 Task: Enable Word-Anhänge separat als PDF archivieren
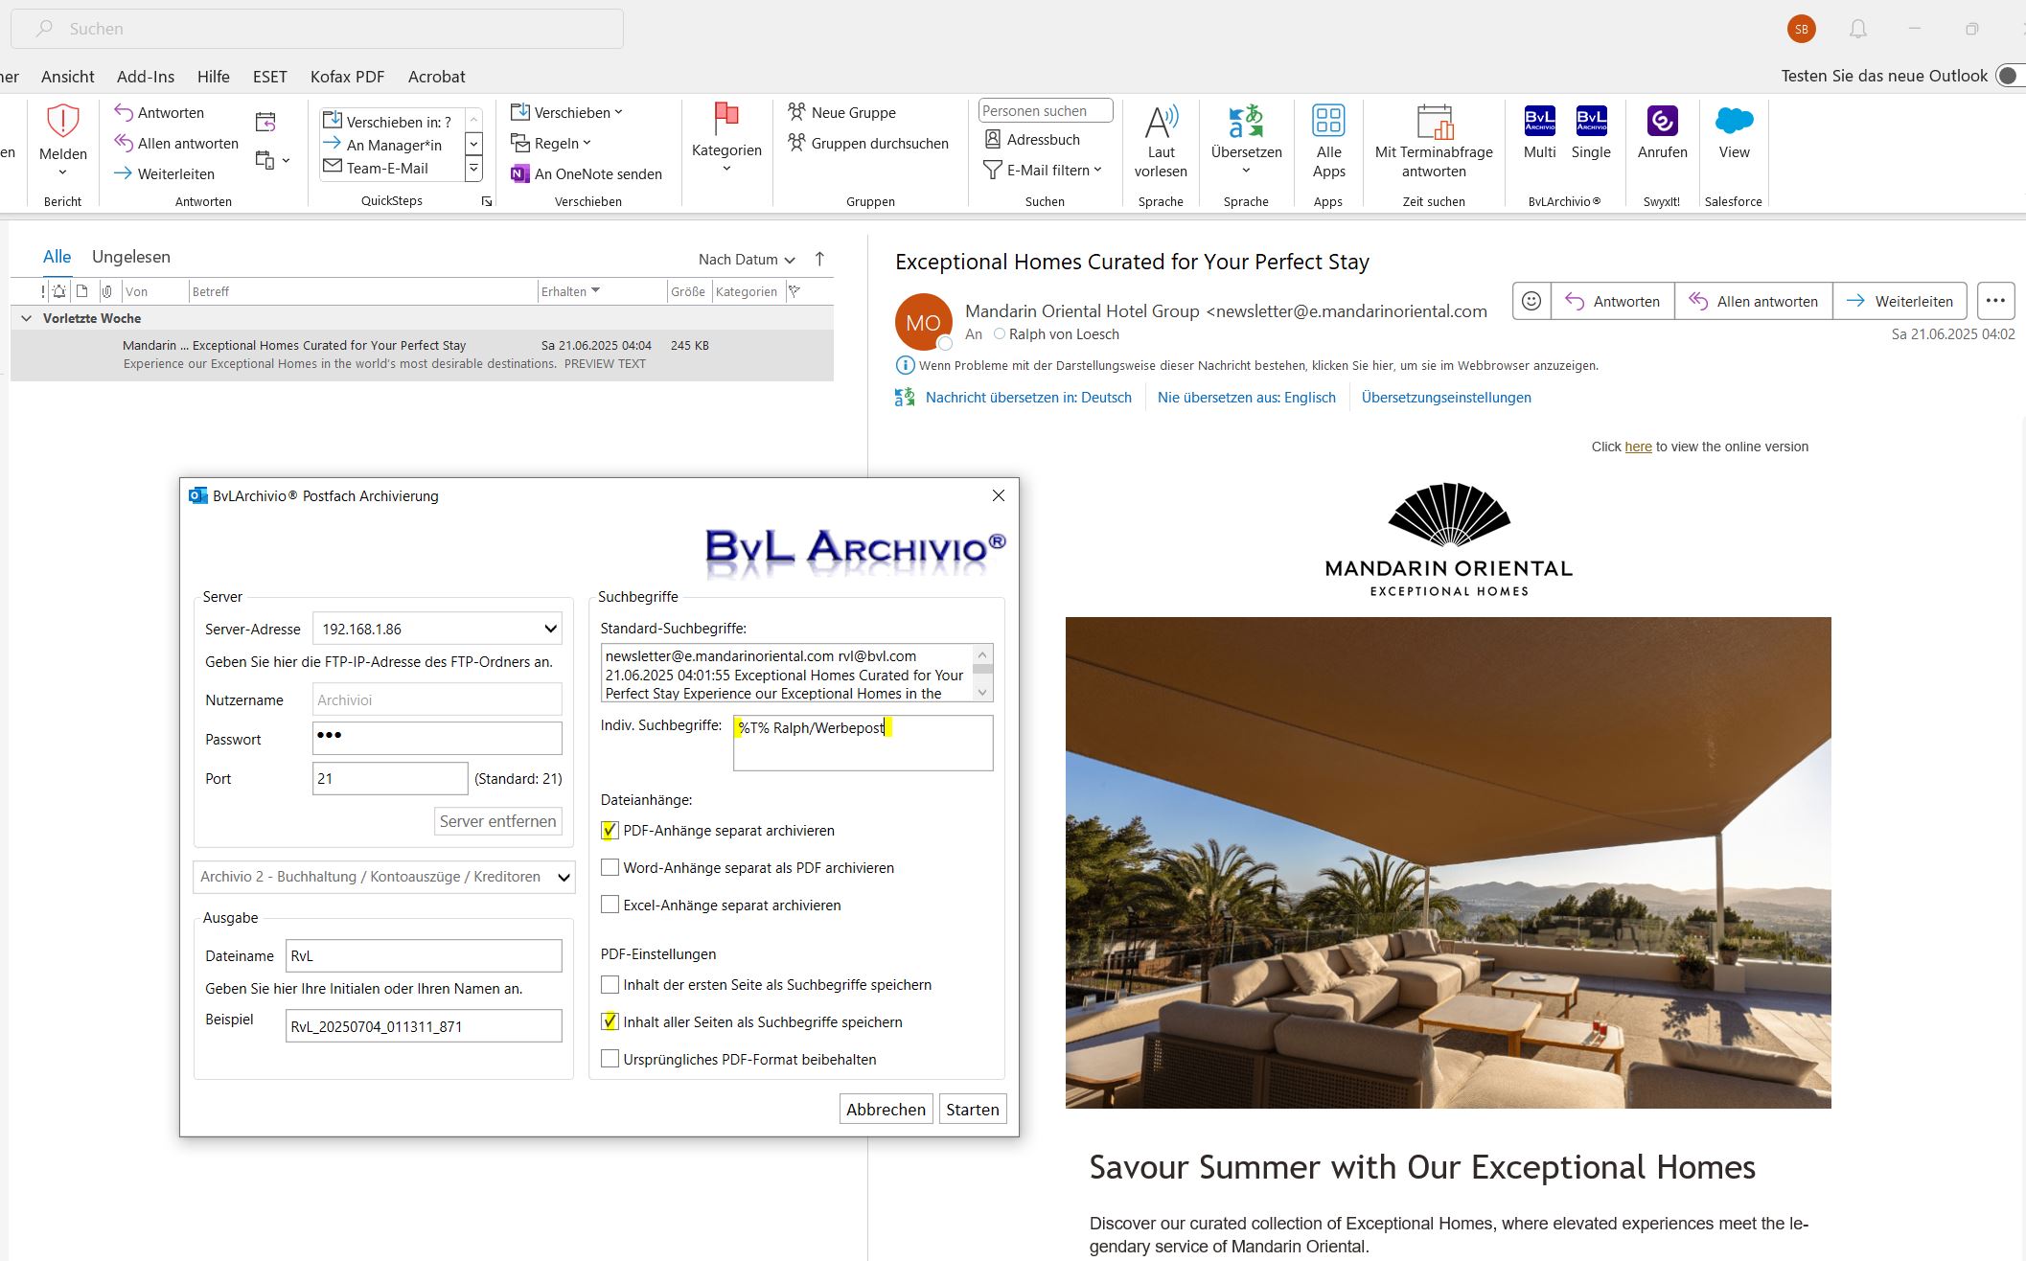tap(610, 868)
